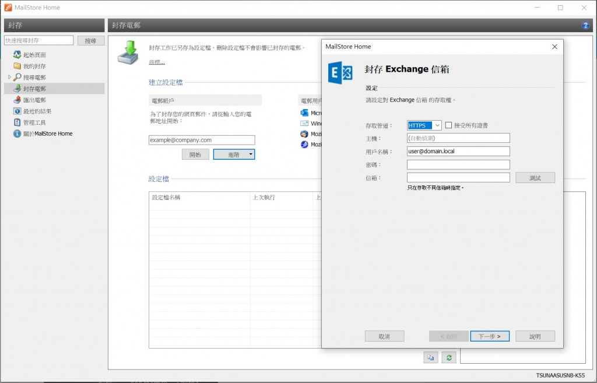This screenshot has height=383, width=597.
Task: Click the Mozilla SeaMonkey icon
Action: (304, 145)
